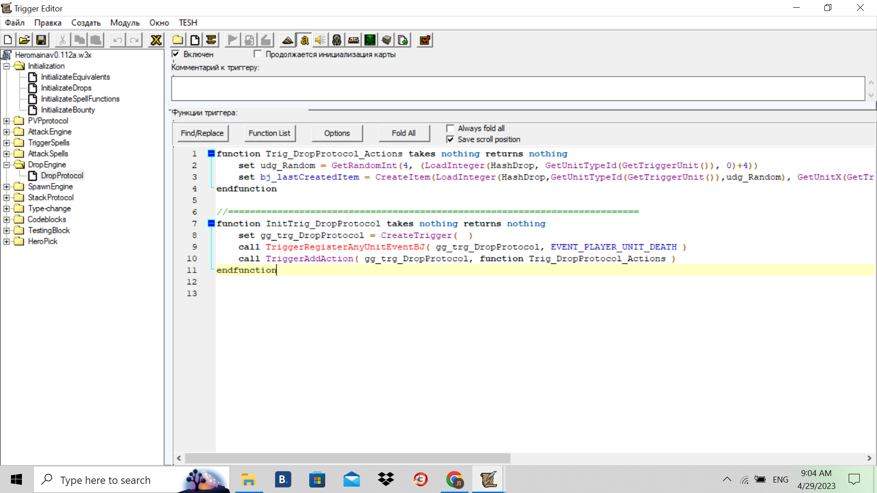Click the horizontal scrollbar of code editor

click(x=347, y=458)
